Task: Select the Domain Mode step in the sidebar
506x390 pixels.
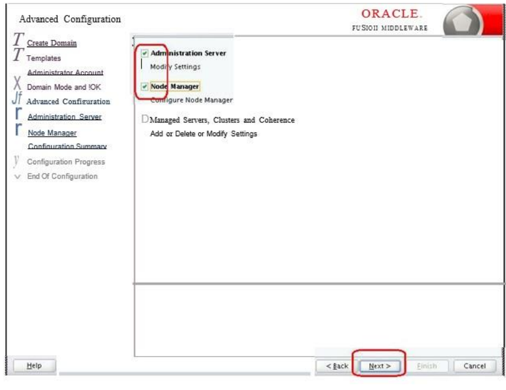Action: (64, 87)
